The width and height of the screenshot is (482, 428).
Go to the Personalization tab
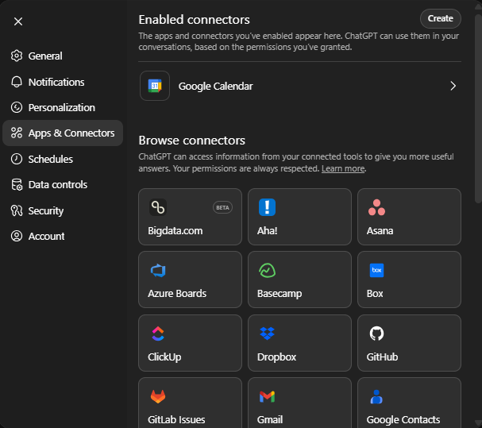pyautogui.click(x=63, y=108)
